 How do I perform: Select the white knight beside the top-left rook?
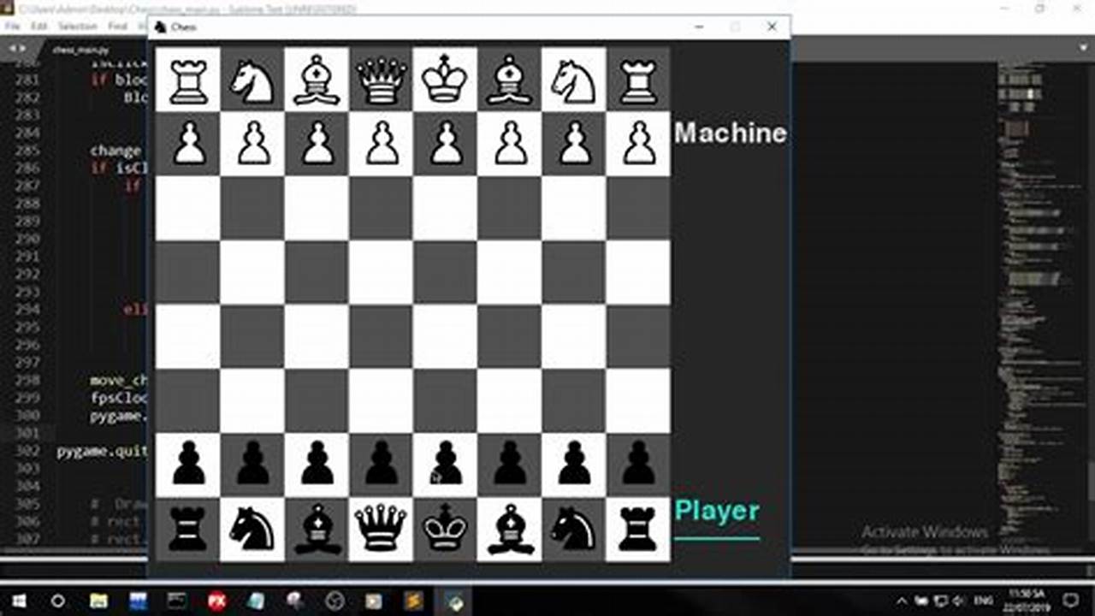[x=252, y=80]
